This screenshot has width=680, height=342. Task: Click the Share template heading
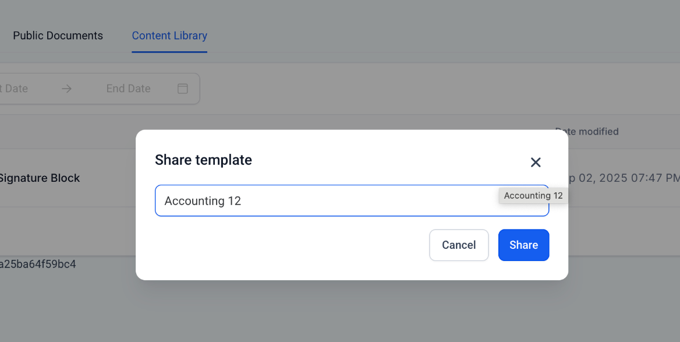click(203, 160)
